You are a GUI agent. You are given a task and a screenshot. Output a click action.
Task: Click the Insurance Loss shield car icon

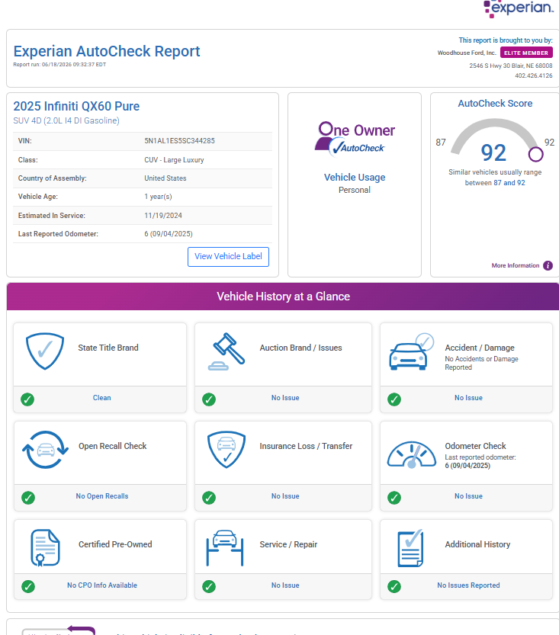226,450
